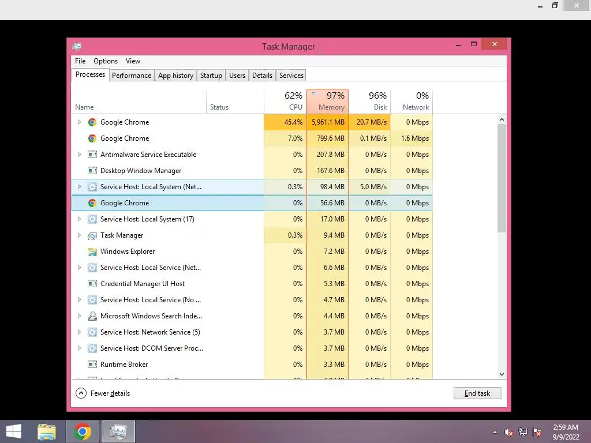Sort by the Network column header
Screen dimensions: 591x443
click(x=412, y=102)
